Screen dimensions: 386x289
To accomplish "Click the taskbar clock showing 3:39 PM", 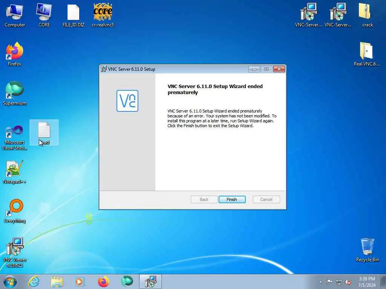I will point(367,282).
